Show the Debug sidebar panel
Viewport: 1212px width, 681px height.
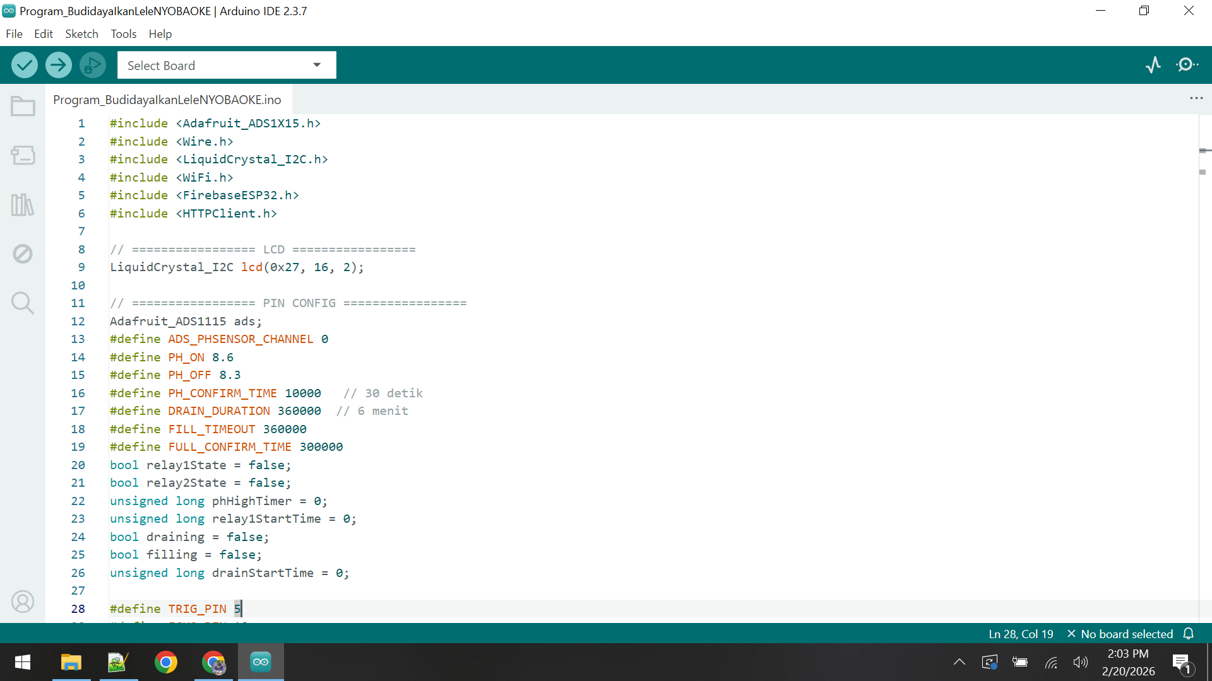(x=23, y=253)
